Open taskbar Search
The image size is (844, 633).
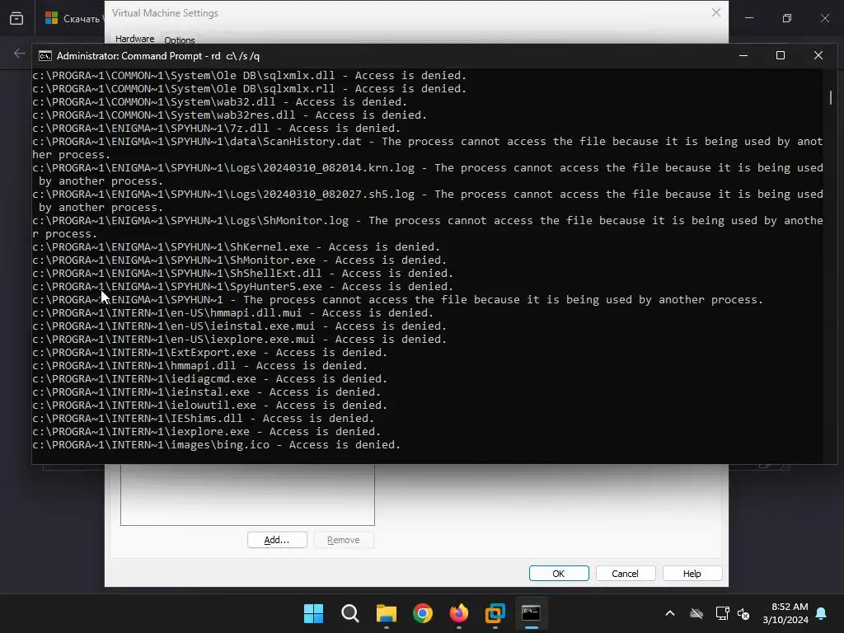pos(349,613)
